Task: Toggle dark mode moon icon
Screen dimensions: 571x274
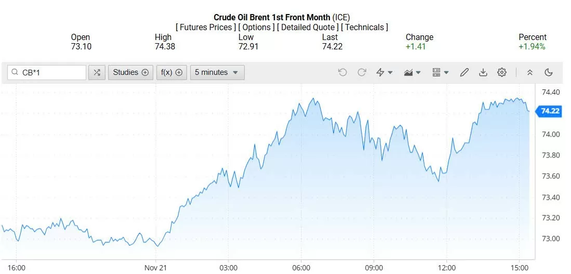Action: pos(548,72)
